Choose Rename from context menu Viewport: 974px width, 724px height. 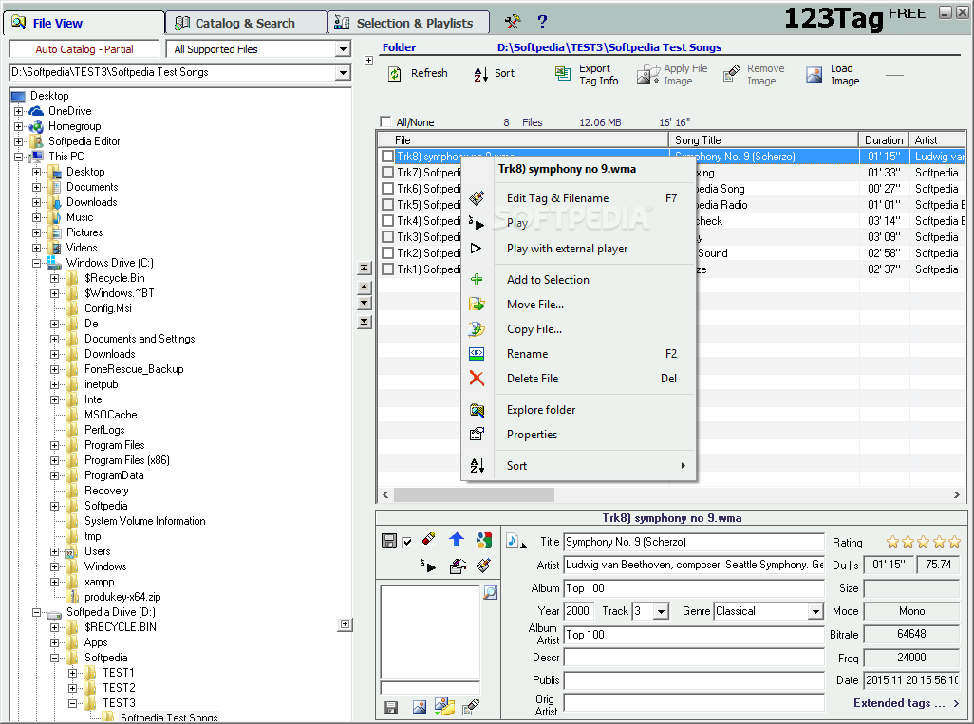coord(578,353)
